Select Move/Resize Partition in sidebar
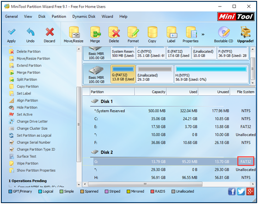Screen dimensions: 258x204 pyautogui.click(x=33, y=58)
